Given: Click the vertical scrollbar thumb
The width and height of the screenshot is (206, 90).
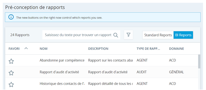Looking at the screenshot, I should click(199, 61).
